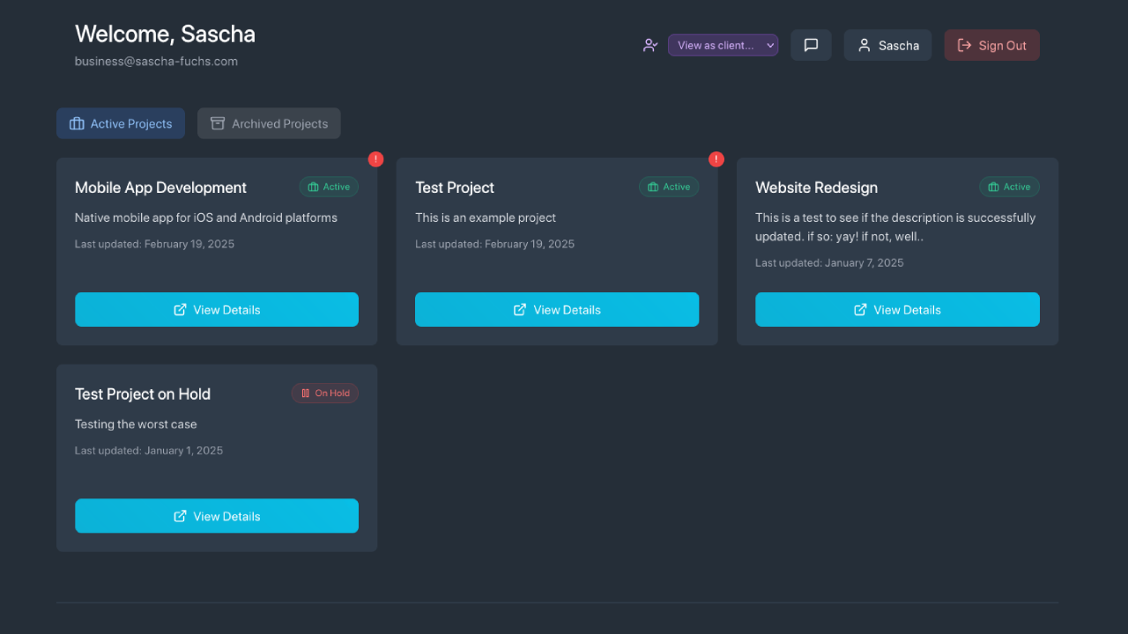
Task: Open the 'View as client' dropdown
Action: pyautogui.click(x=723, y=45)
